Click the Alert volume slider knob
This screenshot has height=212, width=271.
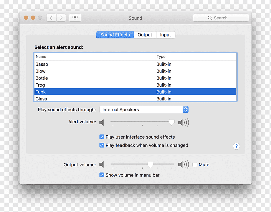coord(172,122)
